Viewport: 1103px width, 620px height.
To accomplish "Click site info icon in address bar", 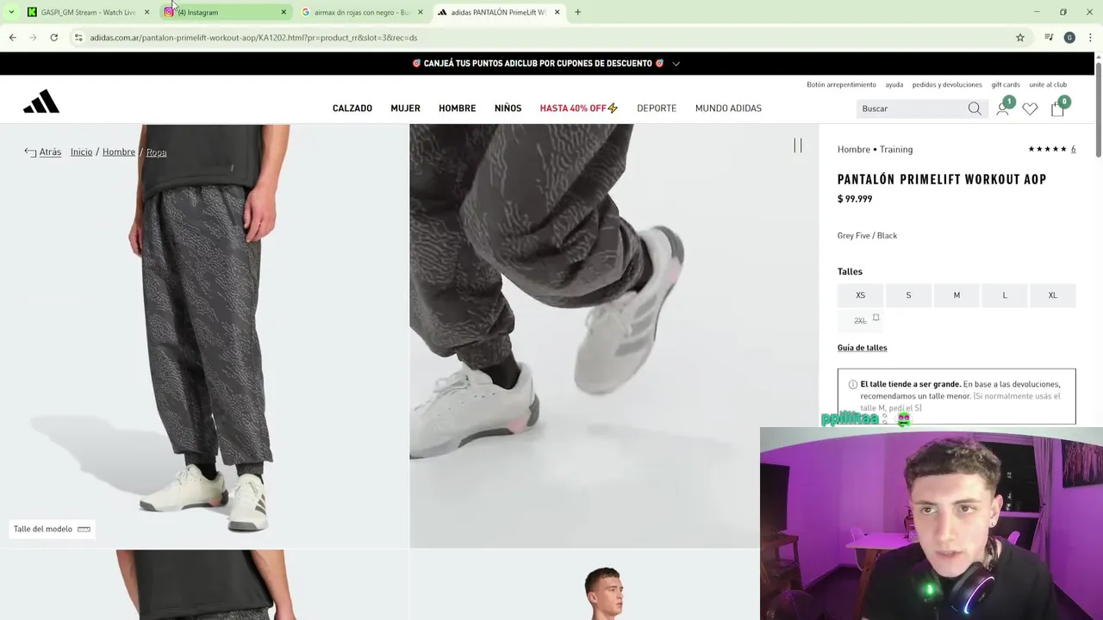I will tap(78, 37).
